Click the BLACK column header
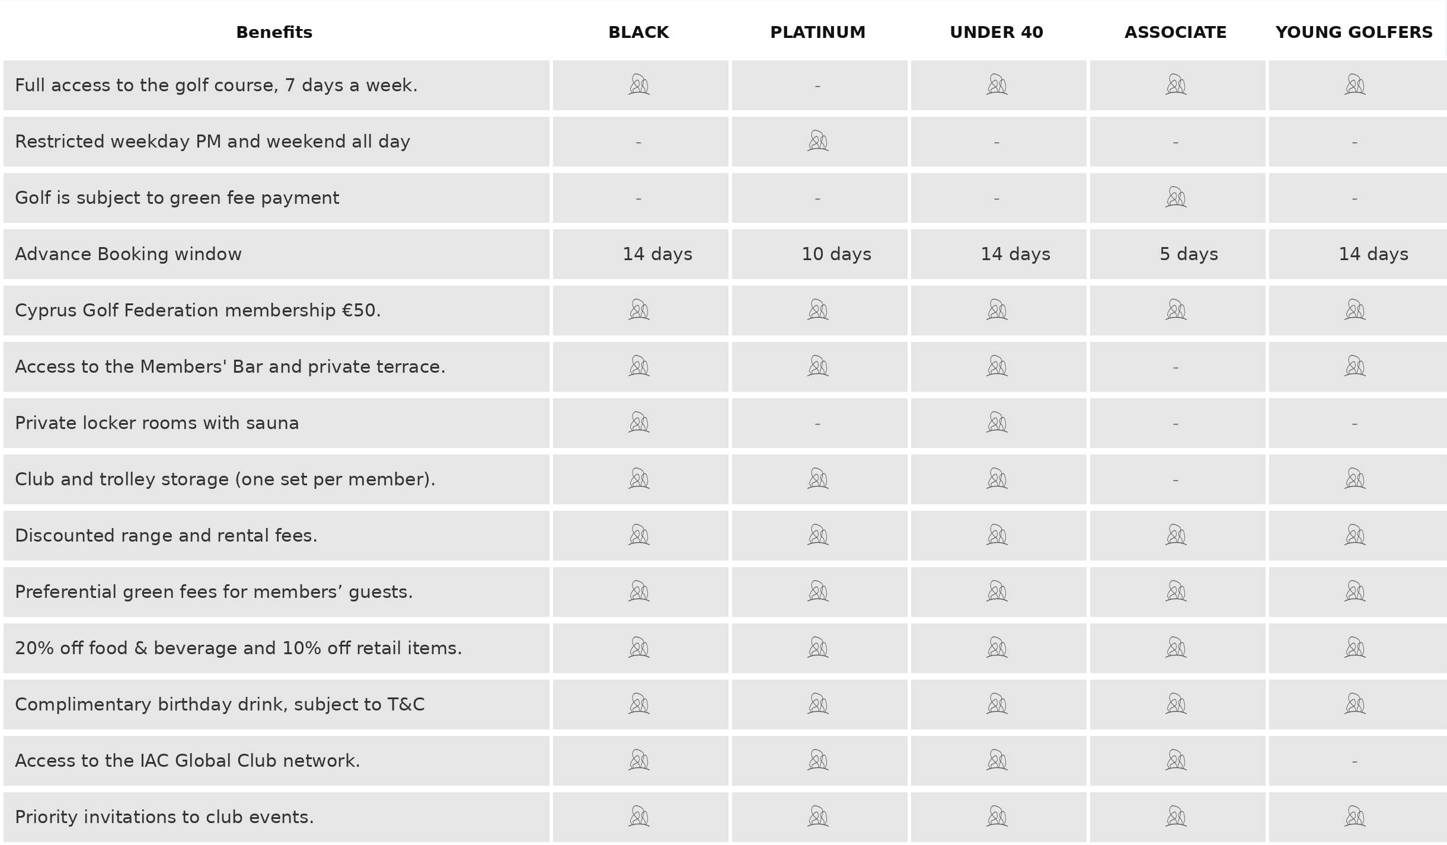1447x845 pixels. tap(638, 32)
